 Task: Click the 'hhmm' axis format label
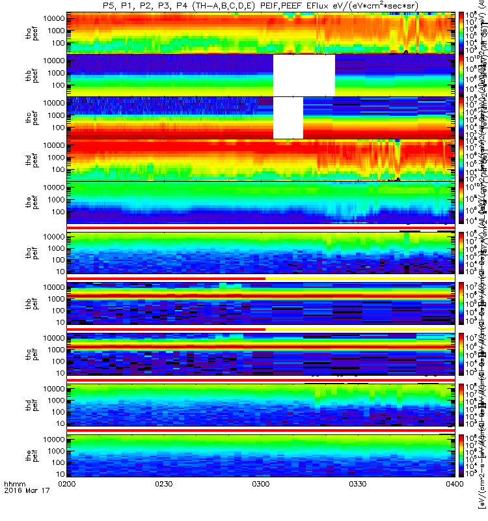[x=14, y=484]
